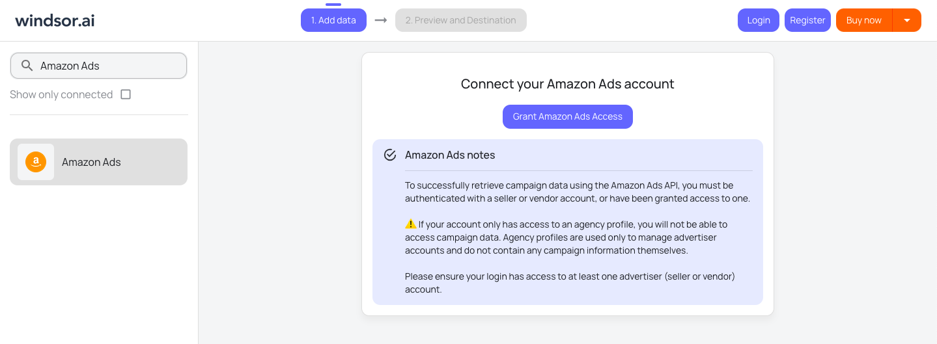
Task: Click the magnifier search icon
Action: pos(27,66)
